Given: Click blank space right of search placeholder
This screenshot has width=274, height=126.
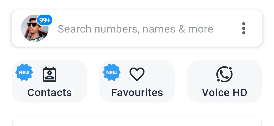Looking at the screenshot, I should (x=226, y=28).
